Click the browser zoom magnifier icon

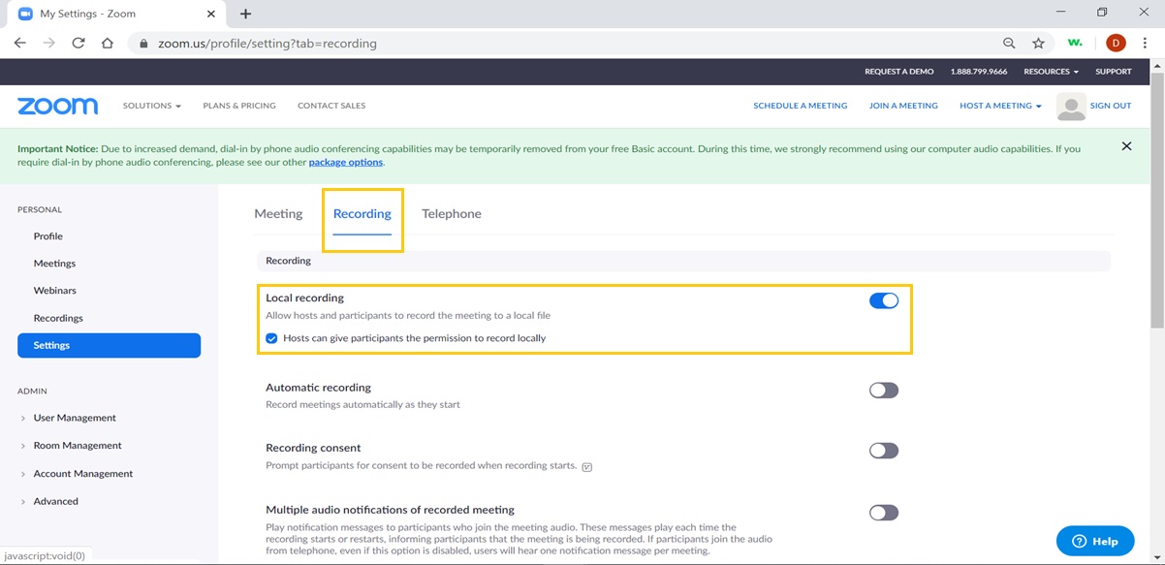1009,44
